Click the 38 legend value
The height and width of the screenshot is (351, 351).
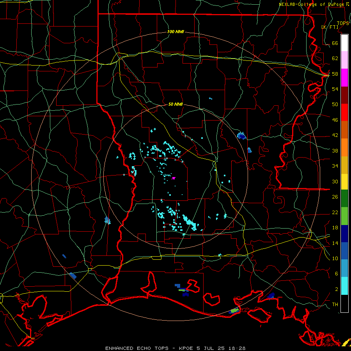pos(335,151)
